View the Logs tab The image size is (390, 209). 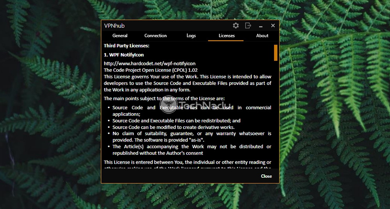[191, 35]
